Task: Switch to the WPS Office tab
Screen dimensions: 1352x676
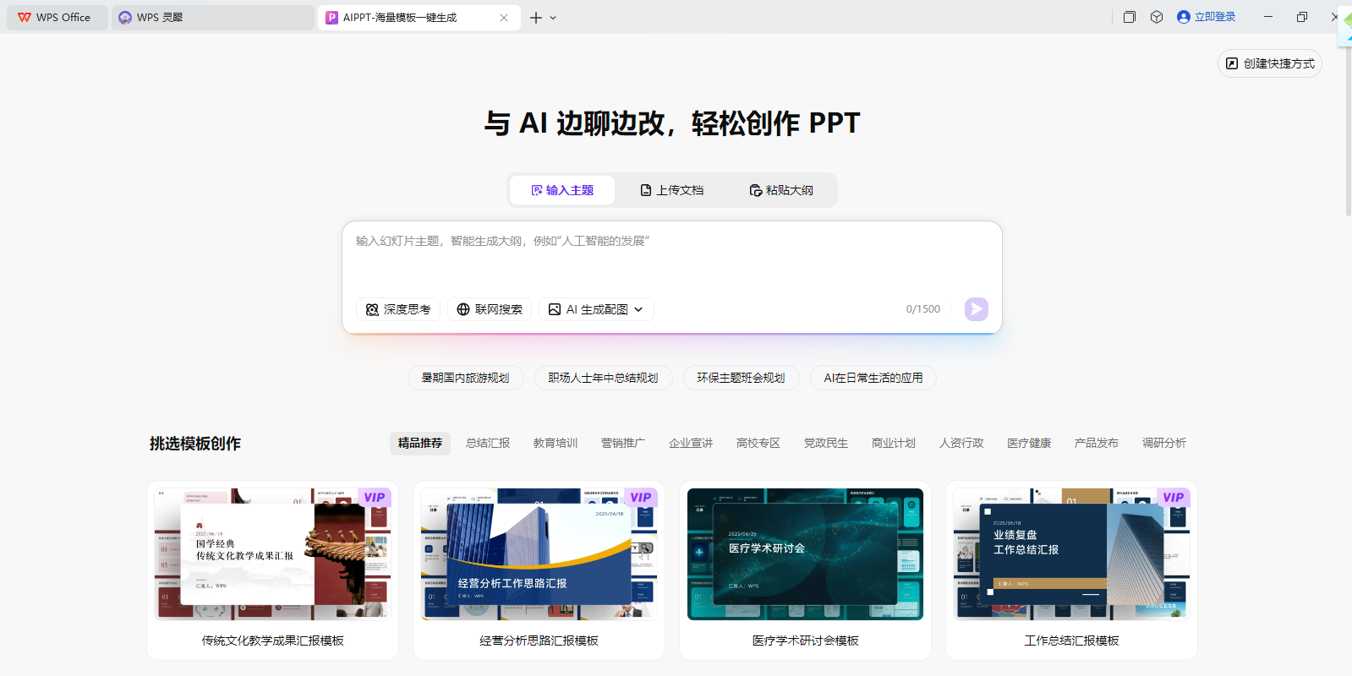Action: coord(57,18)
